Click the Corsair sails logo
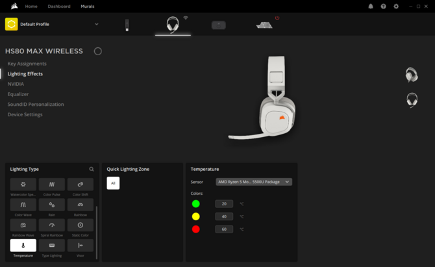 pyautogui.click(x=14, y=6)
